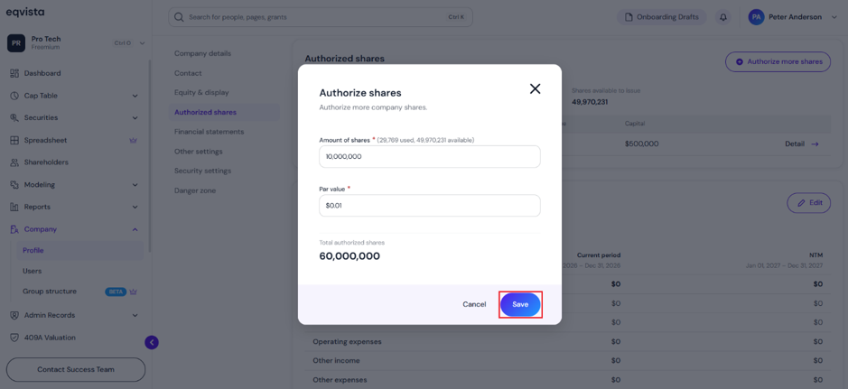The image size is (848, 389).
Task: Click the Operating expenses row label
Action: click(x=347, y=342)
